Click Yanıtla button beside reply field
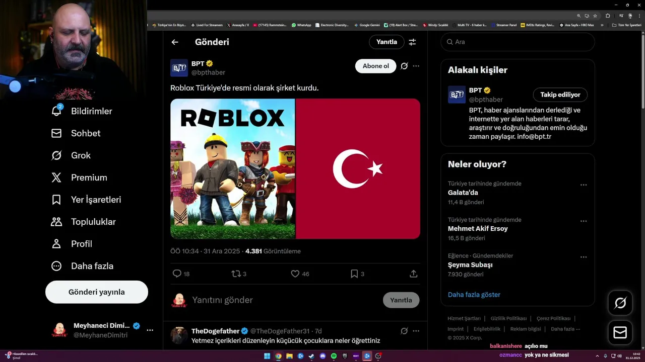This screenshot has width=645, height=362. [401, 300]
